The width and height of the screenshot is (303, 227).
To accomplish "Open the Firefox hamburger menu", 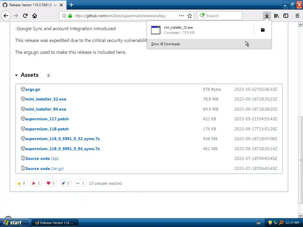I will pyautogui.click(x=297, y=16).
